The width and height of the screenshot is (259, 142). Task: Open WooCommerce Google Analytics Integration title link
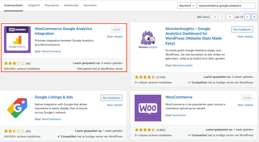[63, 31]
